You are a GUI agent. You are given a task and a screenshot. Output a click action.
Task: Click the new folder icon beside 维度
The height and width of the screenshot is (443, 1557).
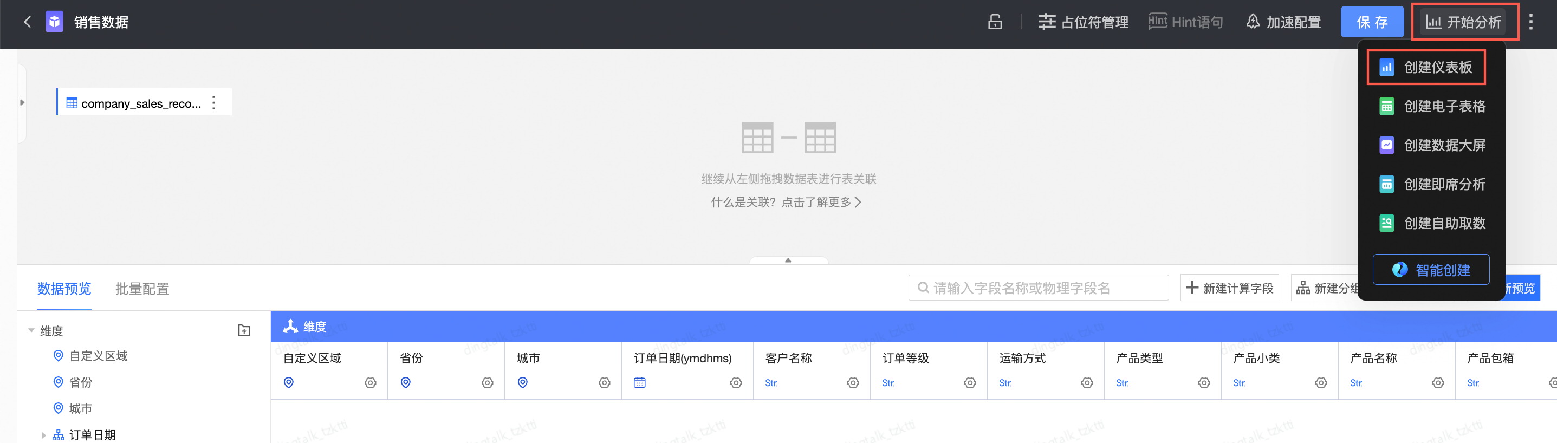pos(244,330)
